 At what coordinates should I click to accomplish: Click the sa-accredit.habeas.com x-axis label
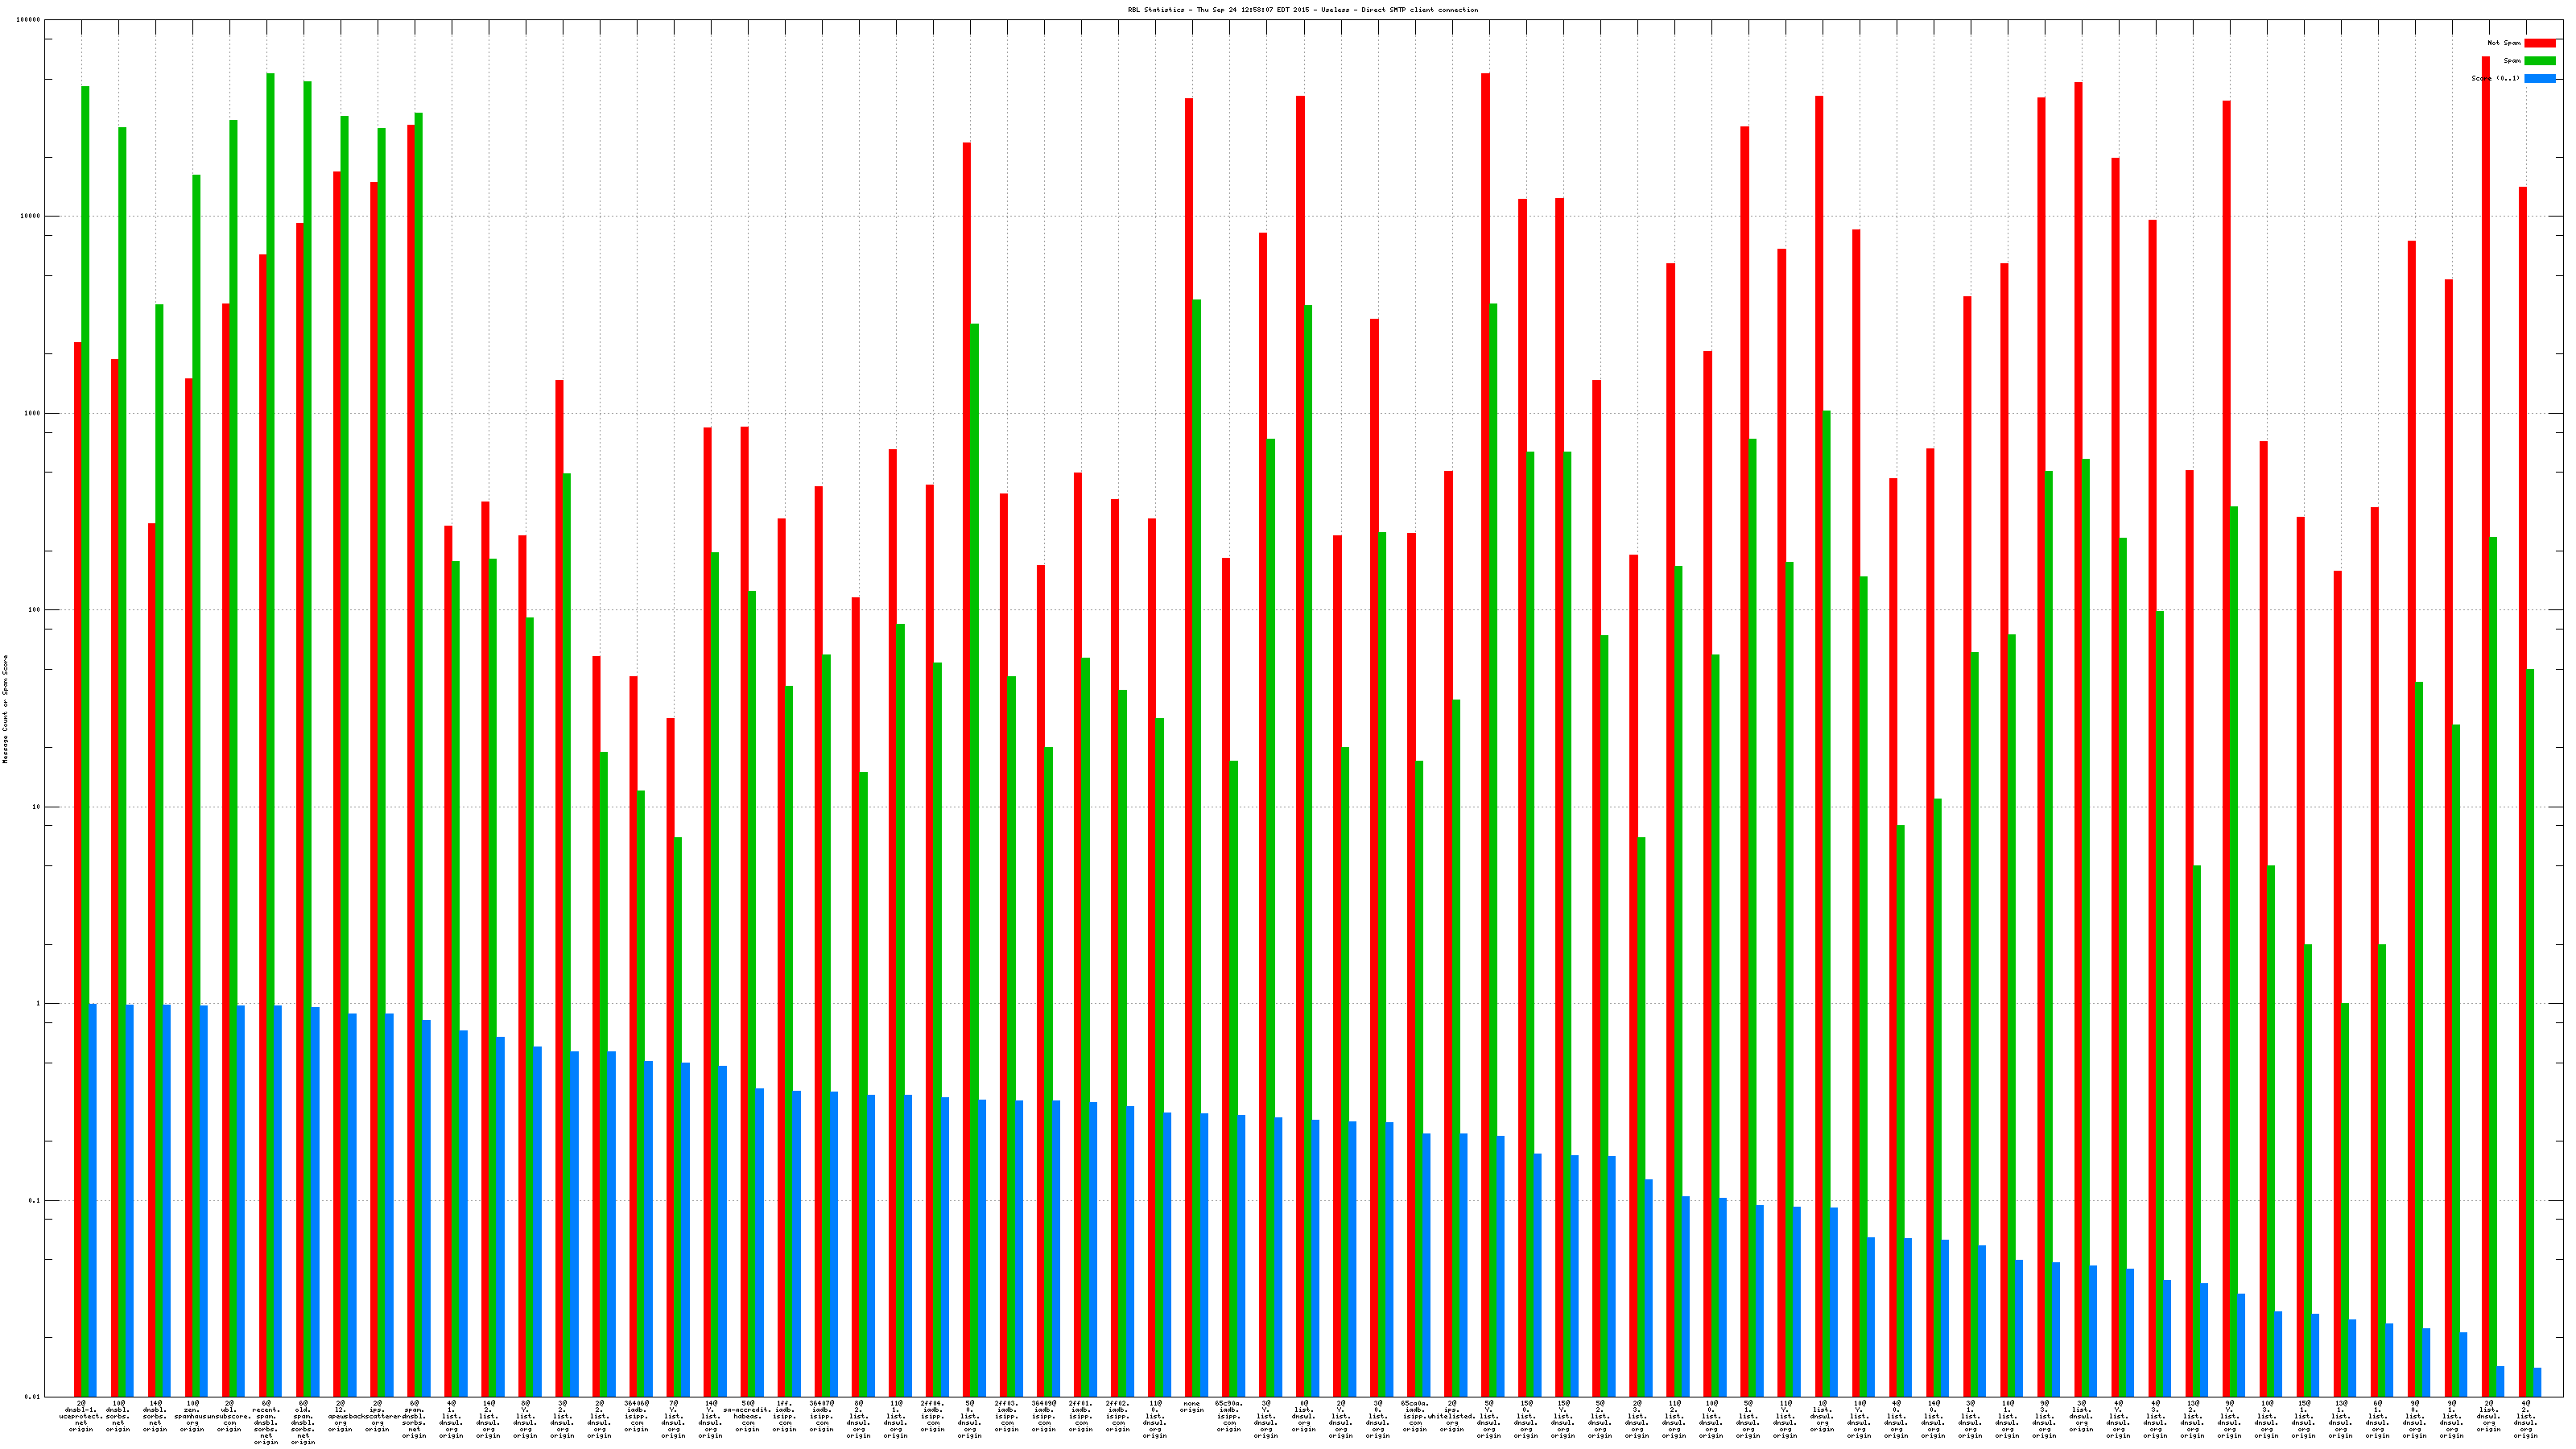[748, 1416]
